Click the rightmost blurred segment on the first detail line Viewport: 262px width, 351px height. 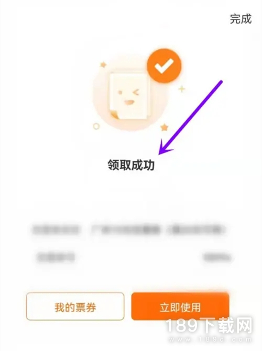pos(196,230)
